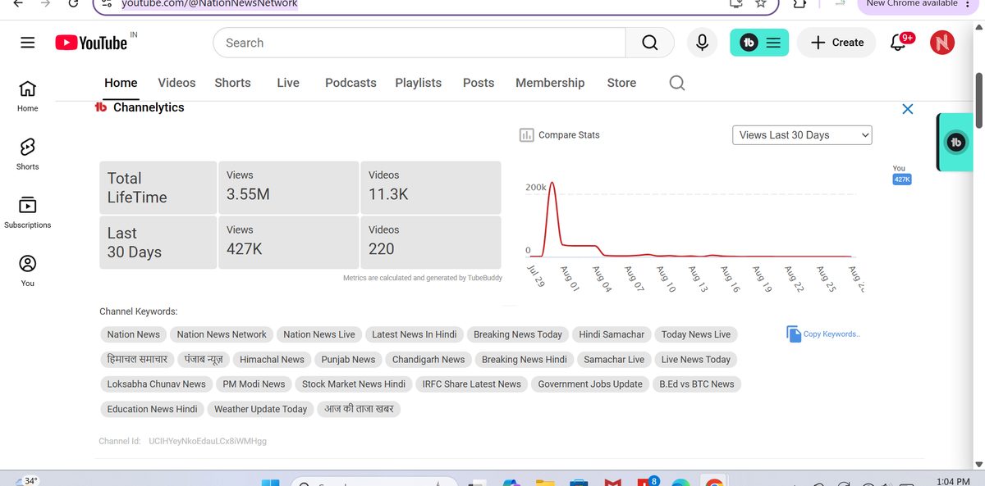The height and width of the screenshot is (486, 985).
Task: Focus the YouTube search field
Action: 419,43
